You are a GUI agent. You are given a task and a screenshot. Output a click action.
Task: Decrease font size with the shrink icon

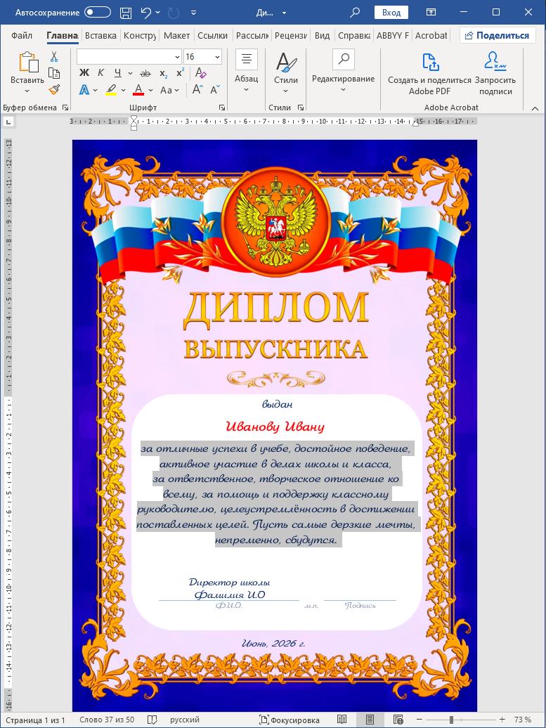214,90
